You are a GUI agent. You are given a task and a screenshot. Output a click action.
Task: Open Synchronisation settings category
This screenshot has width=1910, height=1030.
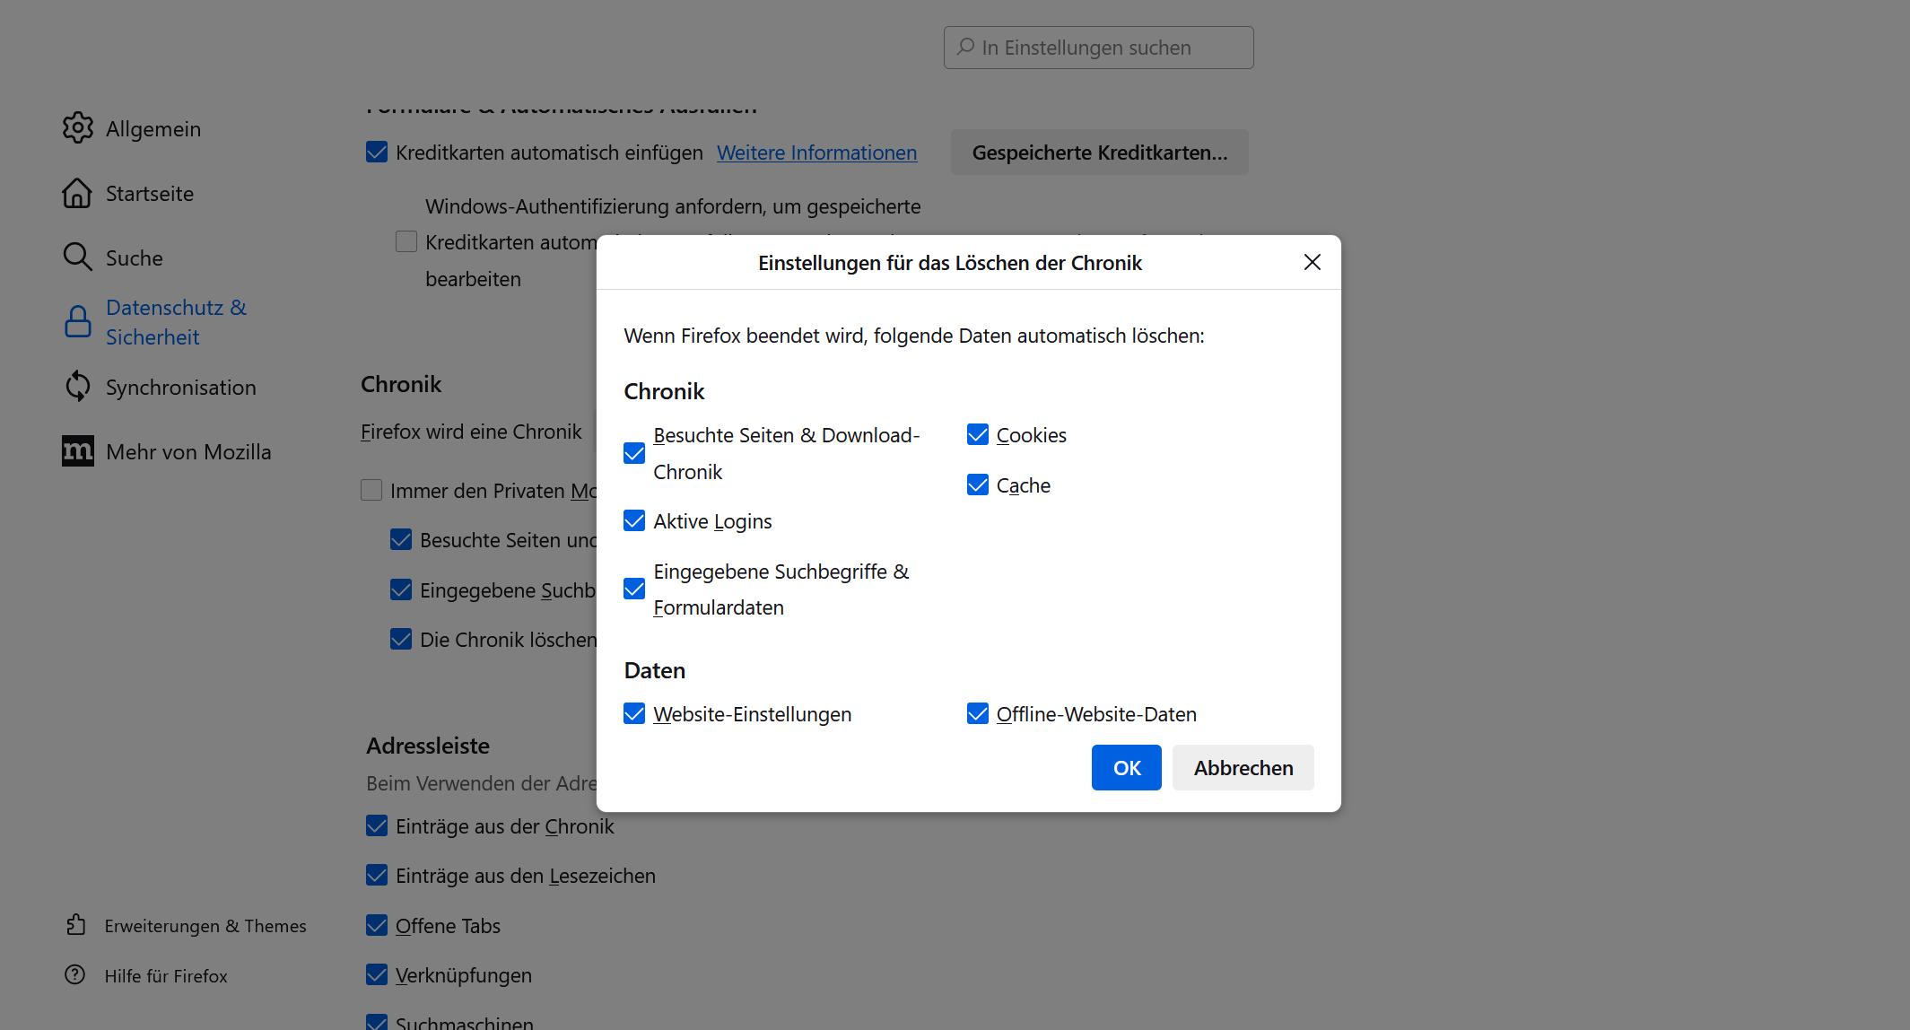pos(180,388)
